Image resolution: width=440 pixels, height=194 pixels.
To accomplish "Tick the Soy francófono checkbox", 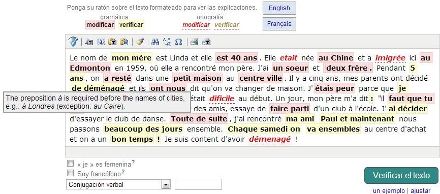I will tap(71, 173).
